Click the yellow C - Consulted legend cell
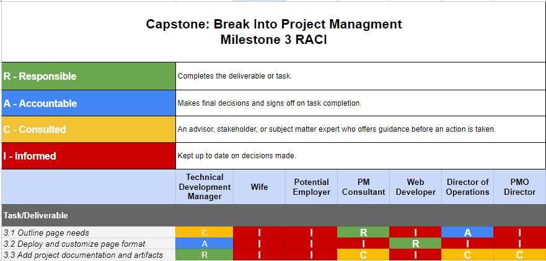This screenshot has width=546, height=261. pyautogui.click(x=89, y=130)
